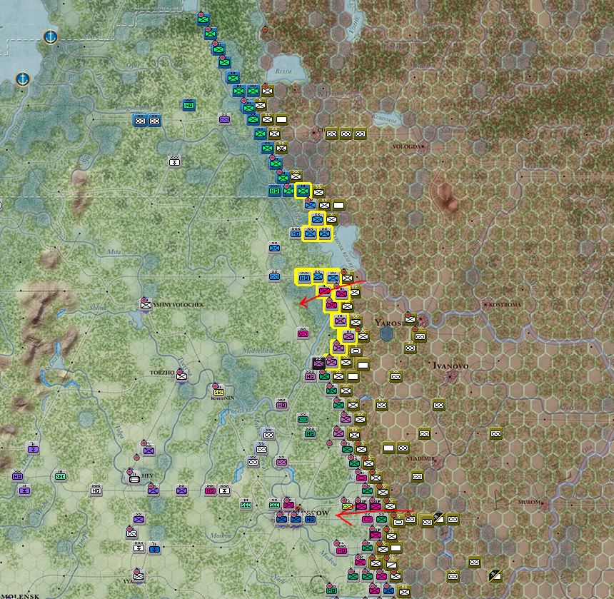
Task: Select the green HQ counter beside the highlighted green infantry
Action: click(x=274, y=191)
